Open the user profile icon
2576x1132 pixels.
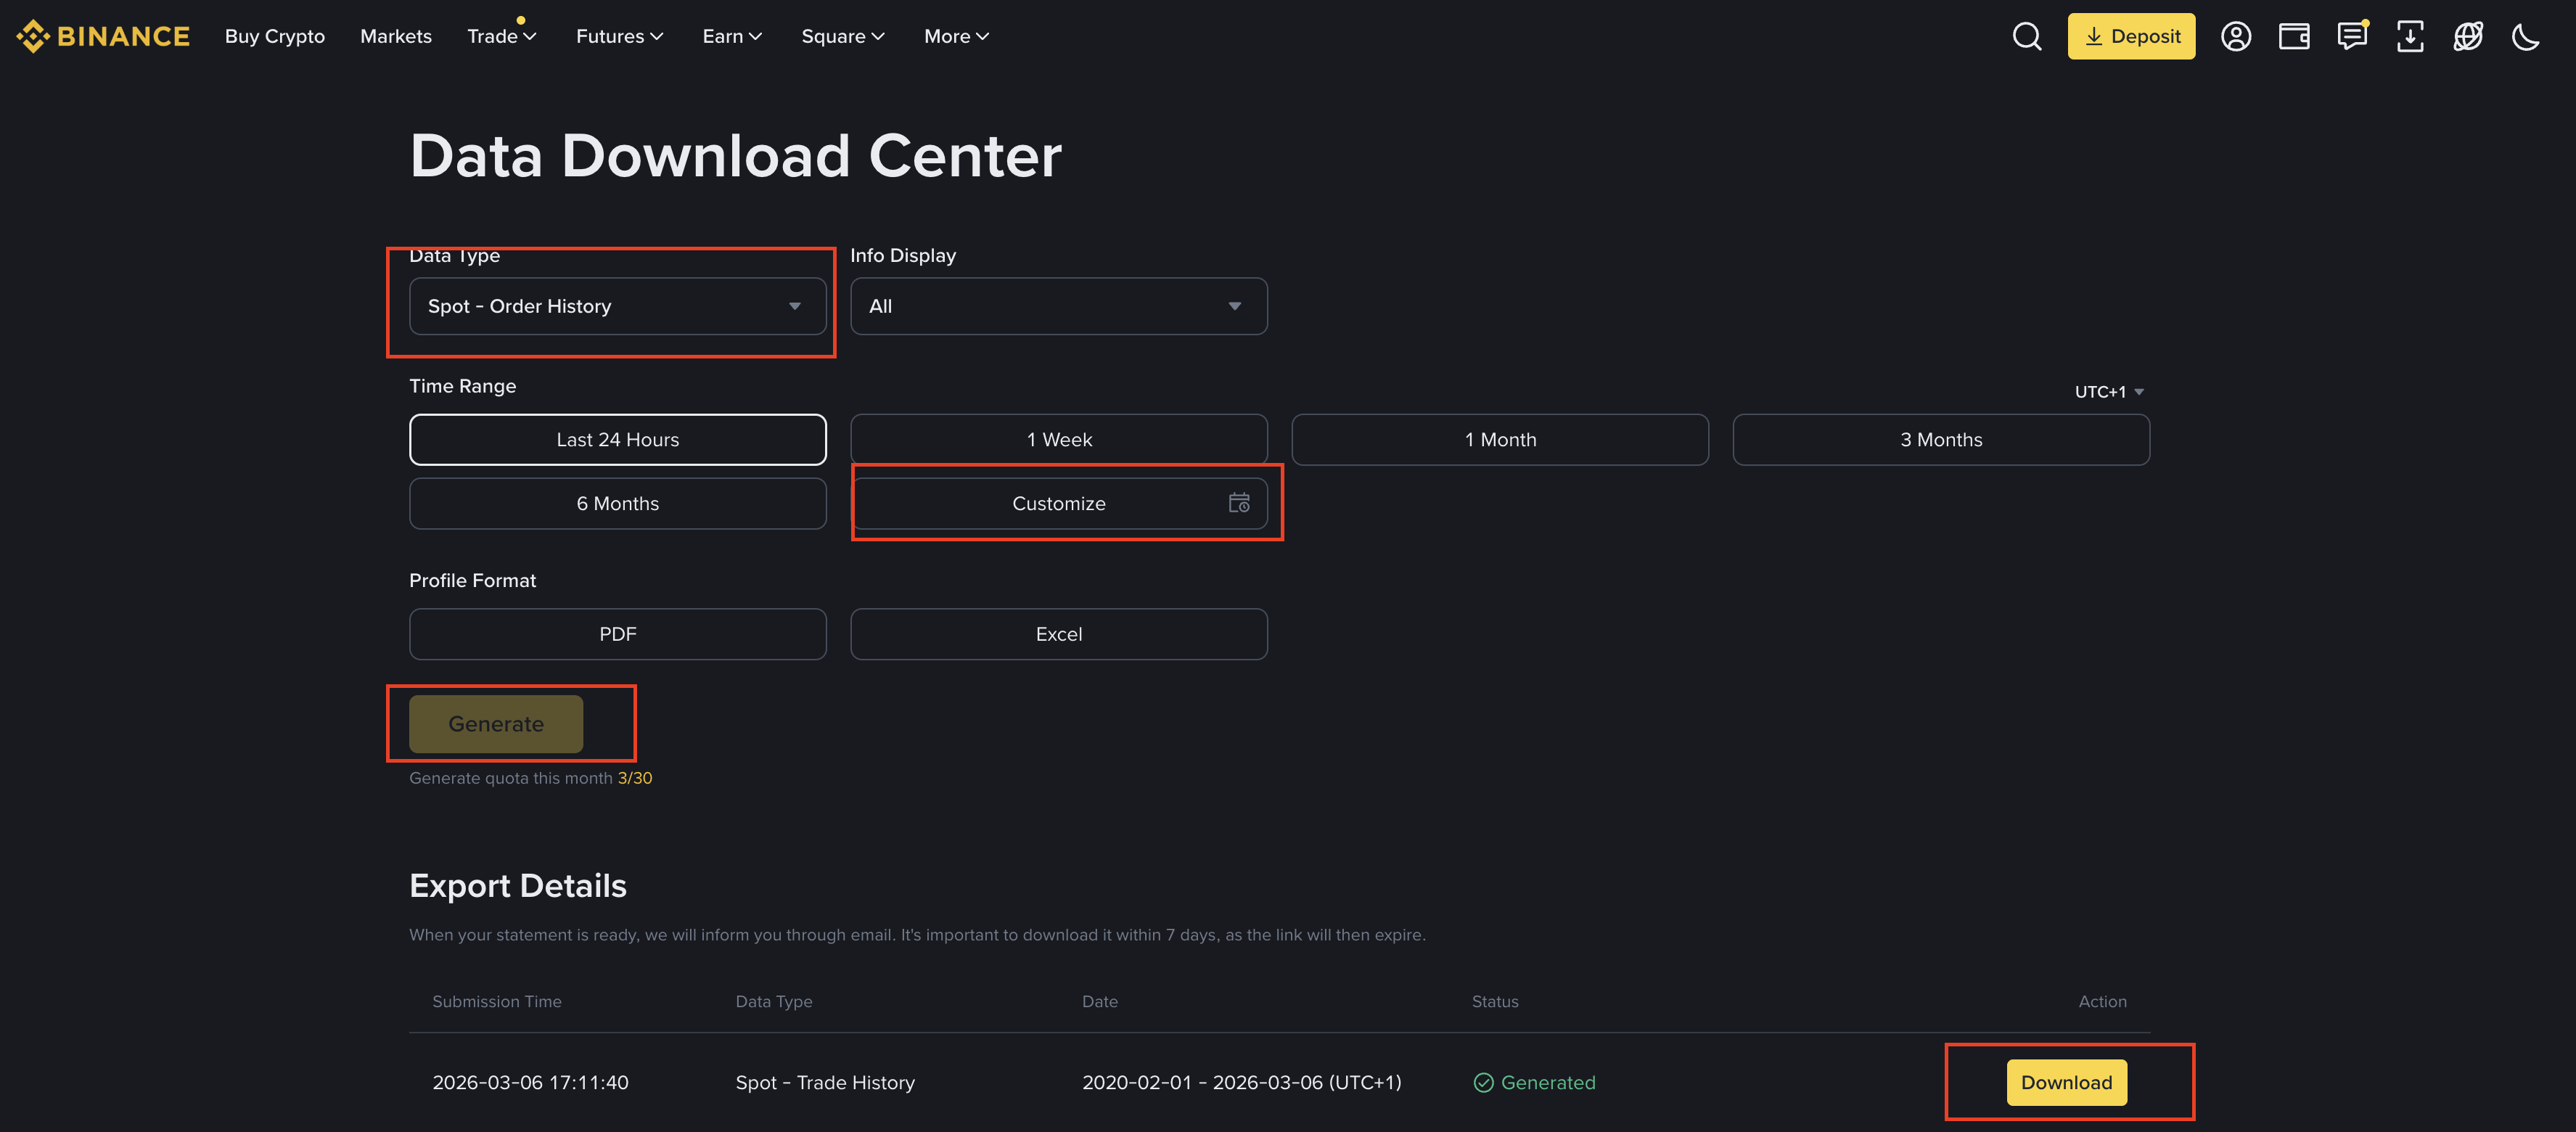pos(2235,36)
